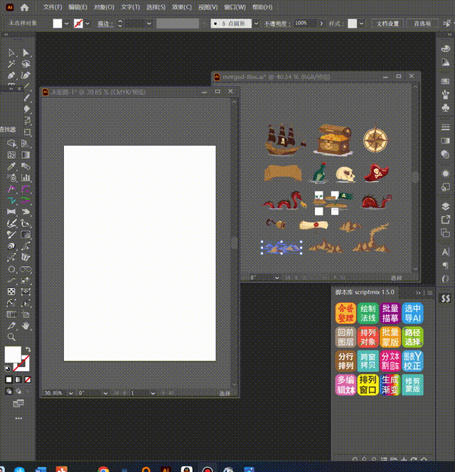Open the 样式 graphic style dropdown

click(361, 23)
